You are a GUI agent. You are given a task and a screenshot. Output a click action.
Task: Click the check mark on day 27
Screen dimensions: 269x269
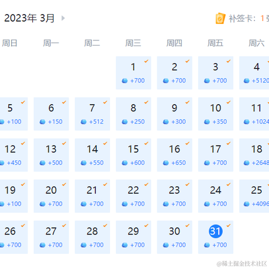click(64, 226)
